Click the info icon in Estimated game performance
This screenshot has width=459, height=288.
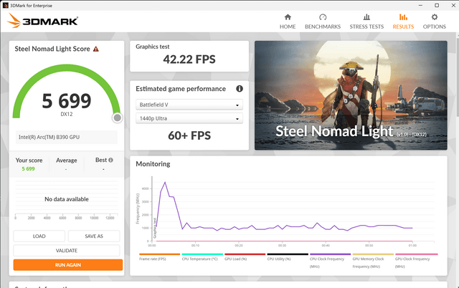coord(240,89)
